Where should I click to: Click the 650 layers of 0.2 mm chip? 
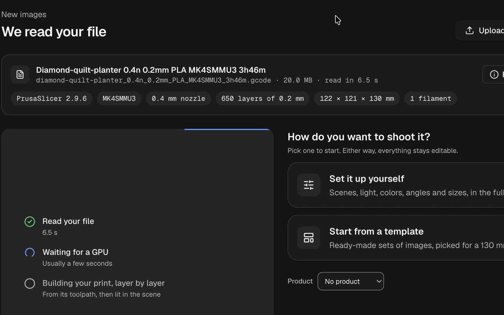pyautogui.click(x=262, y=99)
